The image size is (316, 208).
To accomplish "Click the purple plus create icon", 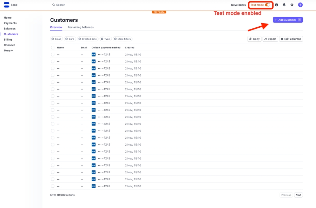I will 300,5.
